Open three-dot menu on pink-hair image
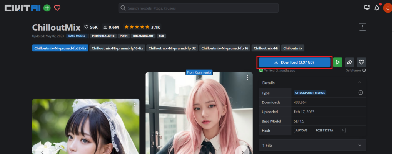 point(247,77)
